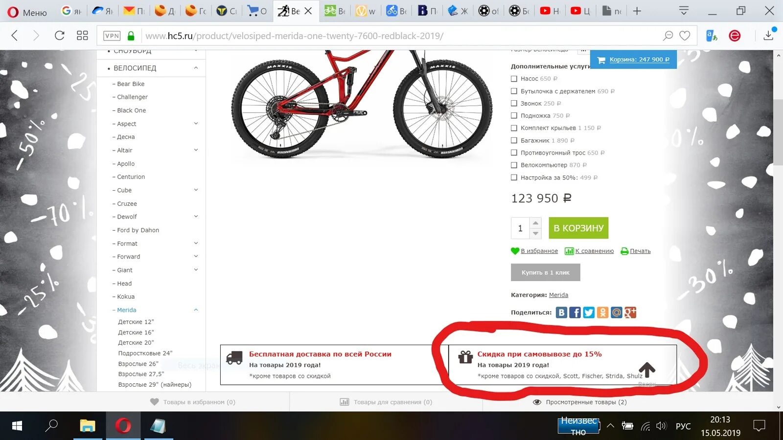Switch to the shopping cart tab
The image size is (783, 440).
click(x=257, y=11)
